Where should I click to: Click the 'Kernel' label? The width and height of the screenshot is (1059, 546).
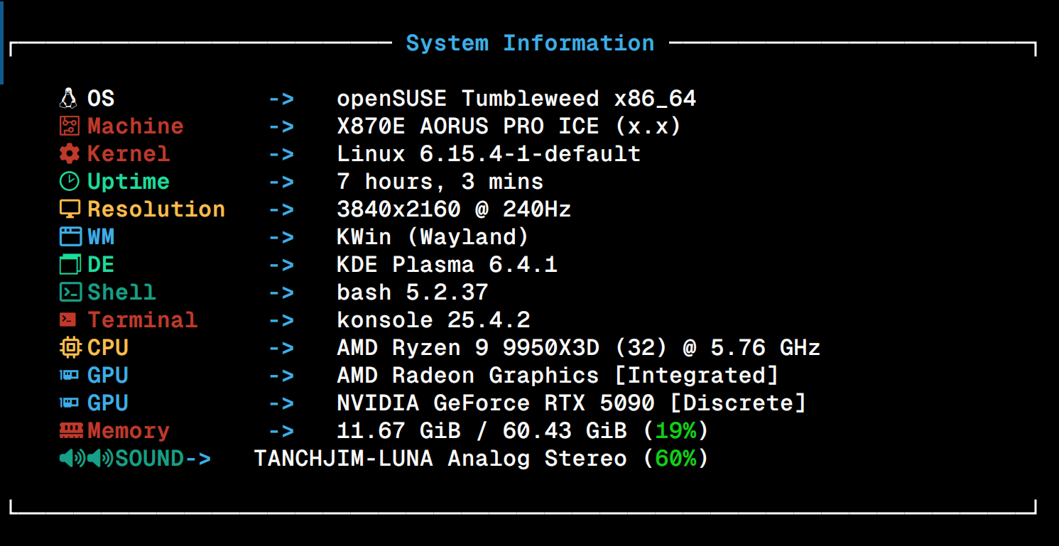point(129,153)
